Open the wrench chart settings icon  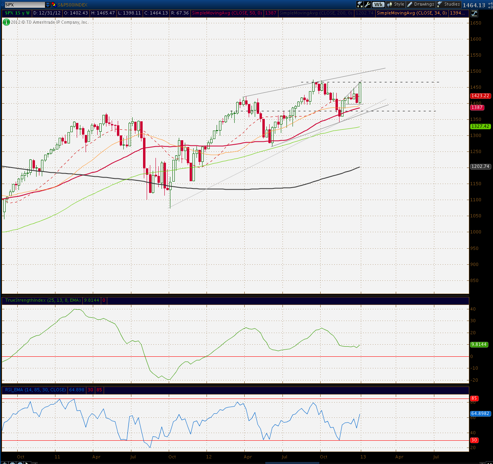[x=368, y=4]
